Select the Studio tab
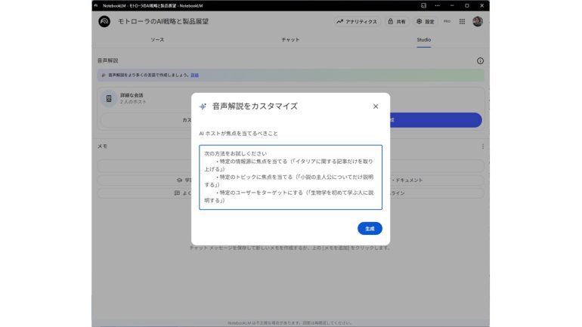Viewport: 582px width, 327px height. (423, 40)
